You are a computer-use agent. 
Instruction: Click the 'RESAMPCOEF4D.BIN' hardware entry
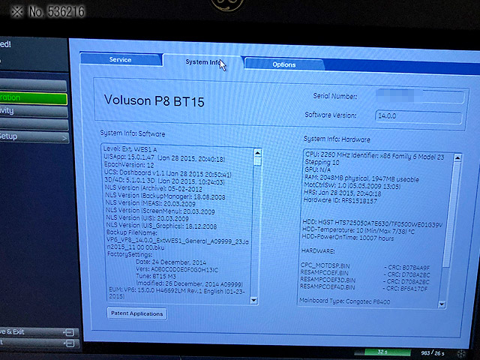327,286
